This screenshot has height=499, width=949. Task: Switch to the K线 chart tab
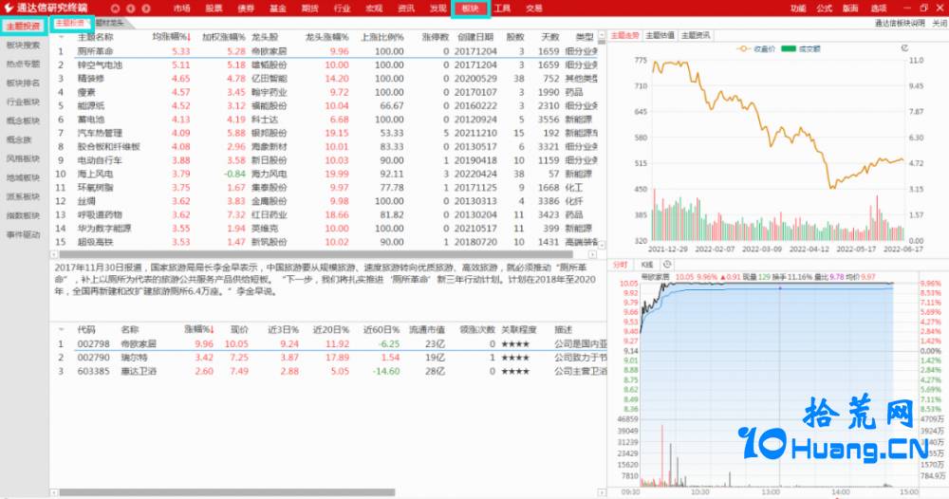[647, 265]
